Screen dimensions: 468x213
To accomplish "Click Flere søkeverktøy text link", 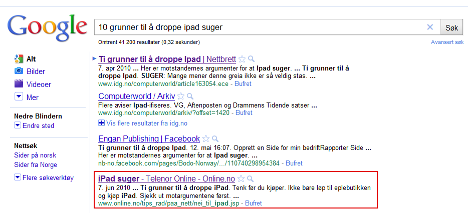I will click(x=48, y=178).
